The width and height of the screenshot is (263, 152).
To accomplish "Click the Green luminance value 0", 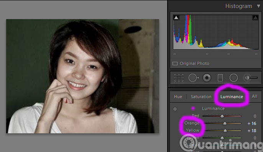I will click(x=255, y=138).
